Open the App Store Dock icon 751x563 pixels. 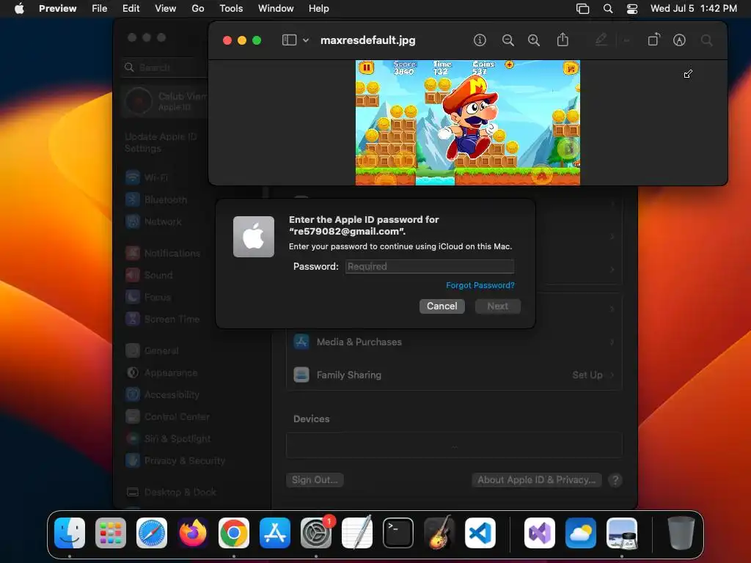[275, 533]
